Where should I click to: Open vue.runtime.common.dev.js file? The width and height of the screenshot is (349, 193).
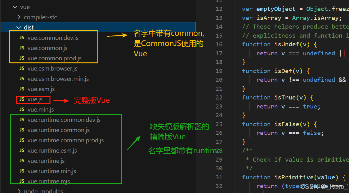point(64,120)
